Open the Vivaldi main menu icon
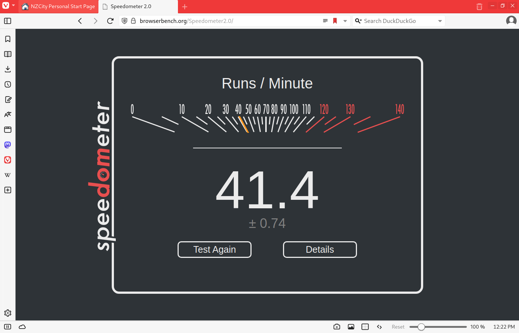Screen dimensions: 519x333 tap(6, 6)
